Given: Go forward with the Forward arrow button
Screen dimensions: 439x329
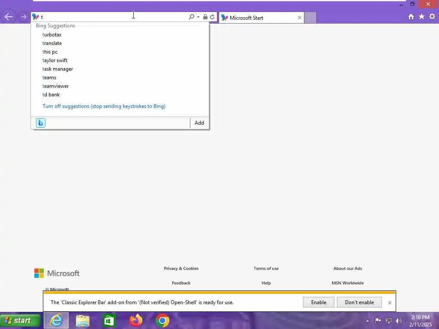Looking at the screenshot, I should pyautogui.click(x=23, y=17).
